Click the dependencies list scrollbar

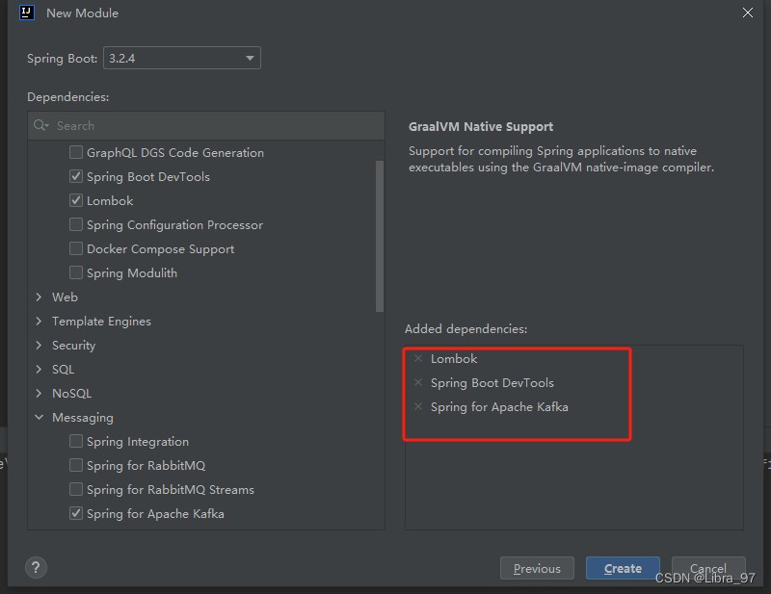pos(380,236)
